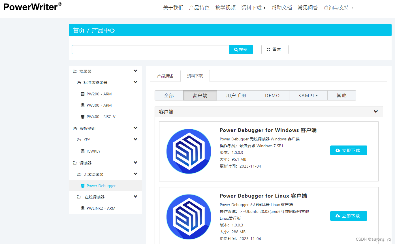
Task: Click the 重置 reset button
Action: tap(275, 50)
